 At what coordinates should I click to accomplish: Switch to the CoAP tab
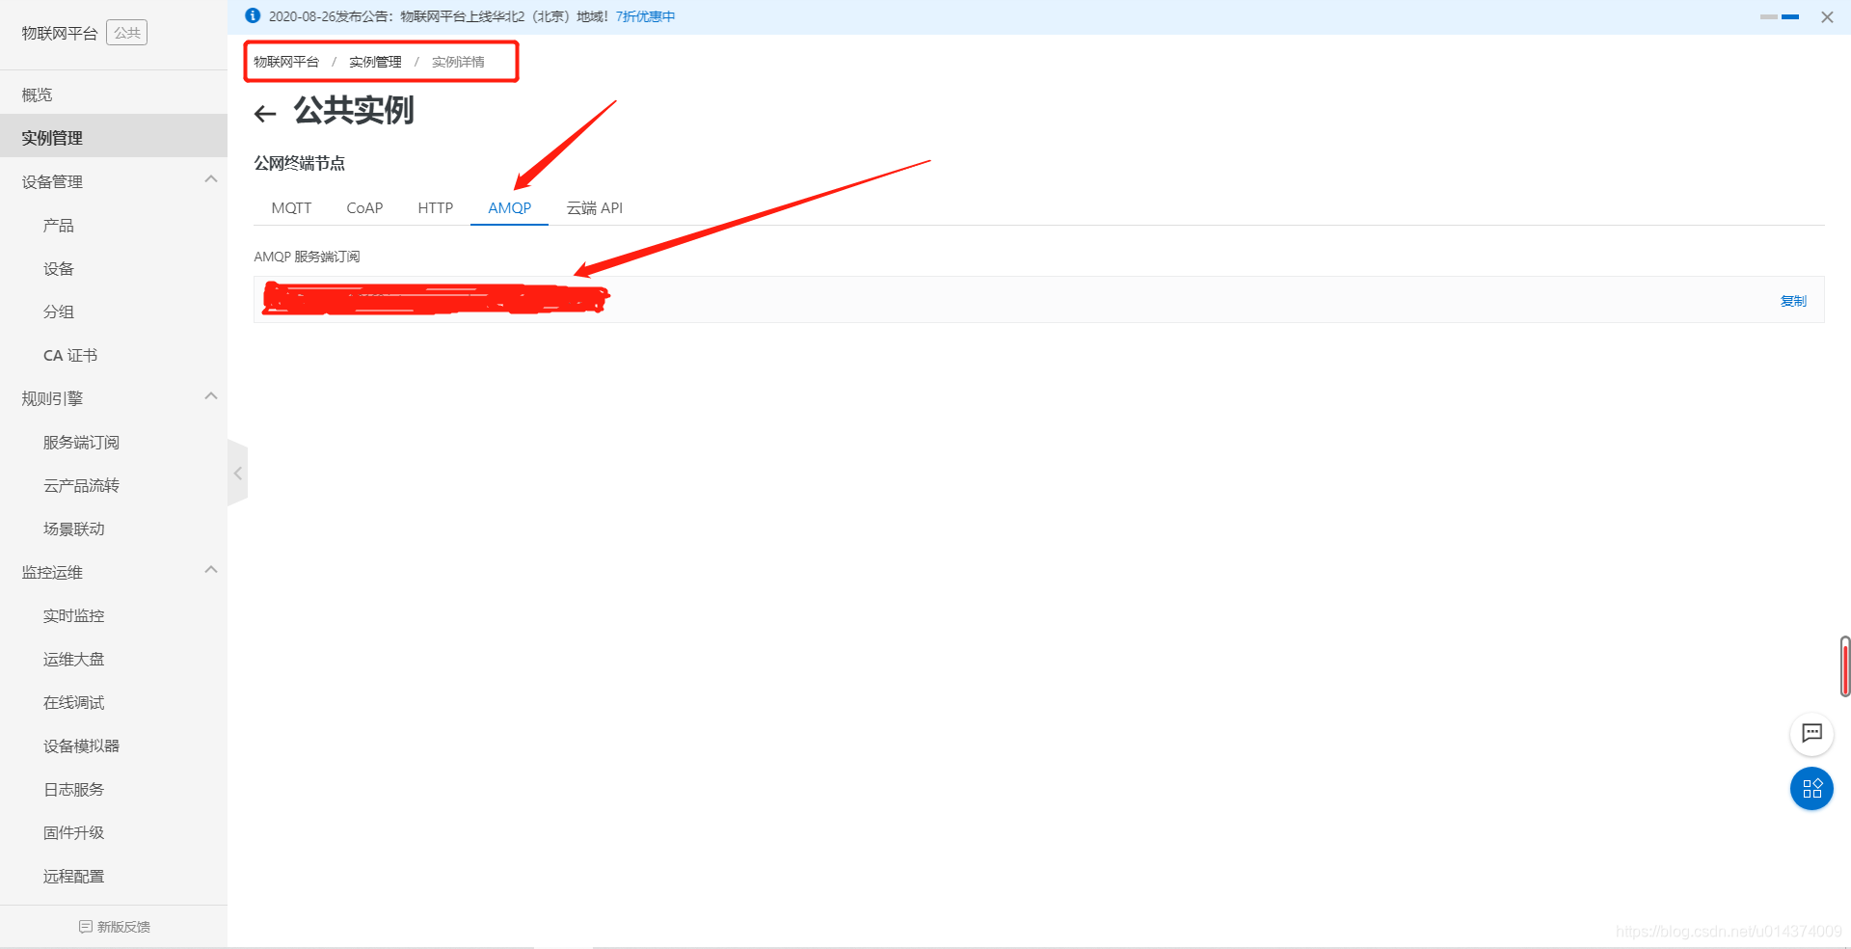pos(364,208)
